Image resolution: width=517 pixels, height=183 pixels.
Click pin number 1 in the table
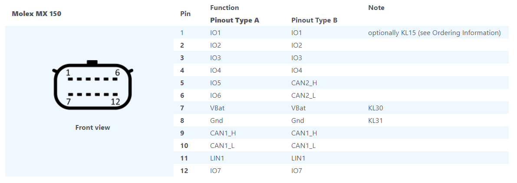coord(182,33)
